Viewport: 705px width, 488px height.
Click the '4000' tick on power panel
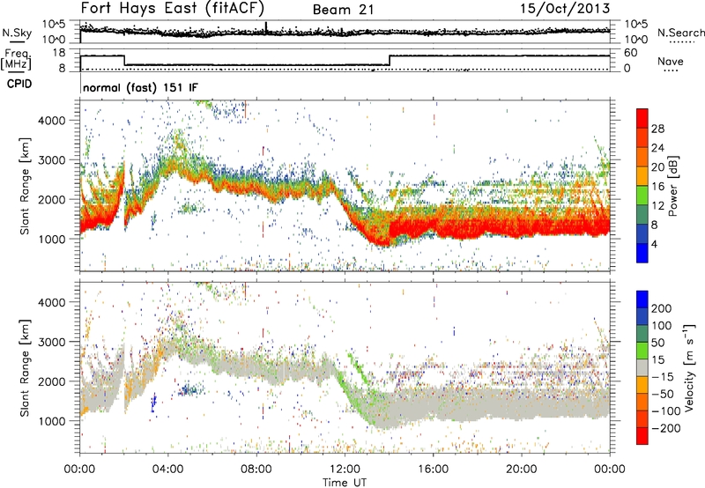click(x=52, y=121)
